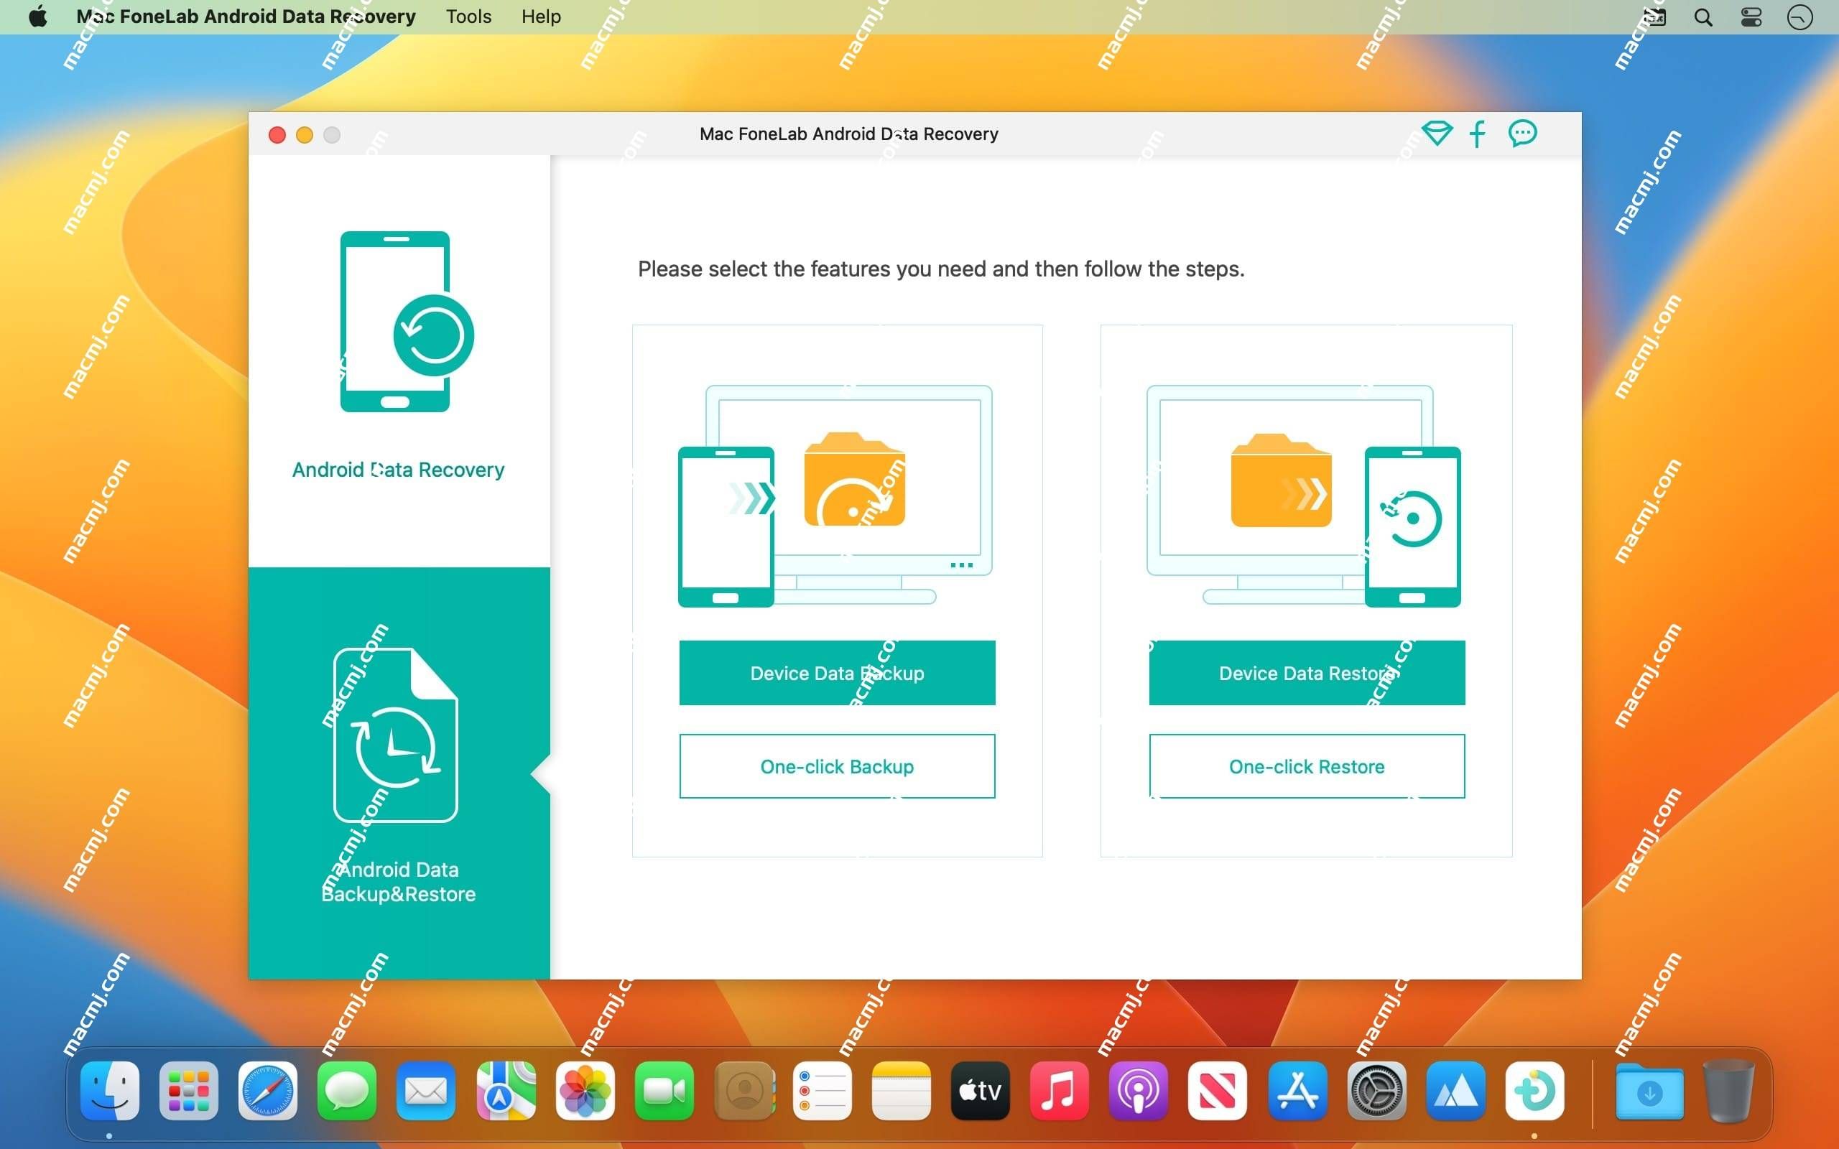
Task: Click the One-click Restore button
Action: (1305, 766)
